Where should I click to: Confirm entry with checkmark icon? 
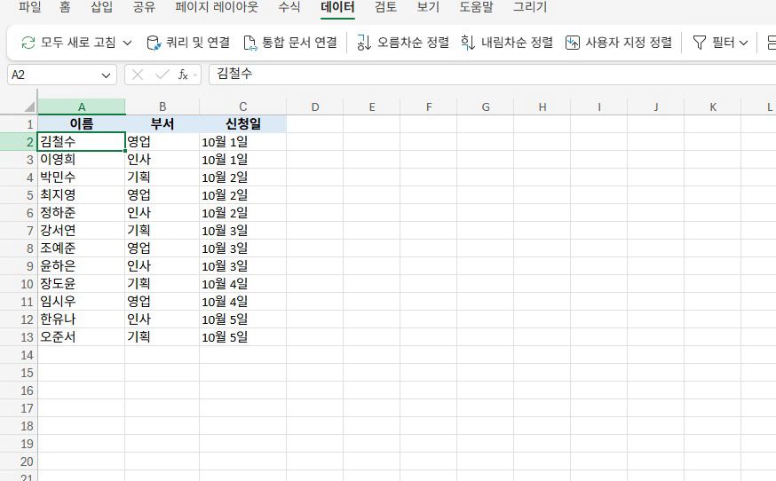click(162, 75)
